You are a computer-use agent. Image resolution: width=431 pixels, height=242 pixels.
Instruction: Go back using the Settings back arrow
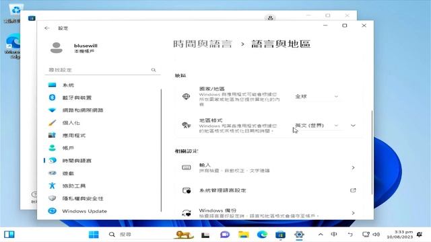(46, 28)
